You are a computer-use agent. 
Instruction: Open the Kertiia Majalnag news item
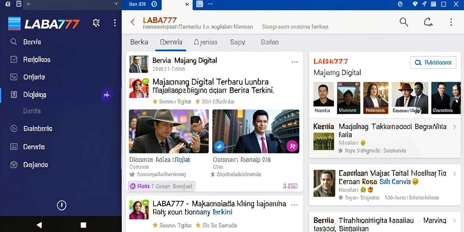coord(385,138)
